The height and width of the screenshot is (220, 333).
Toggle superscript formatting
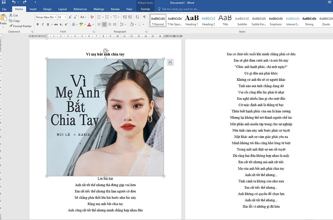pos(66,24)
